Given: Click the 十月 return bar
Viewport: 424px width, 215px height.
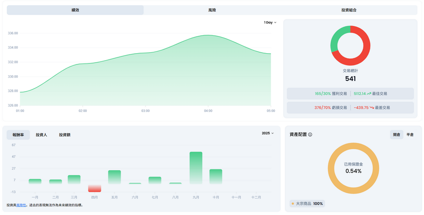Looking at the screenshot, I should coord(216,176).
